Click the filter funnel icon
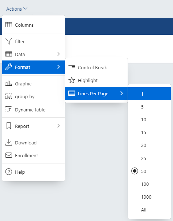The width and height of the screenshot is (173, 221). pos(8,41)
